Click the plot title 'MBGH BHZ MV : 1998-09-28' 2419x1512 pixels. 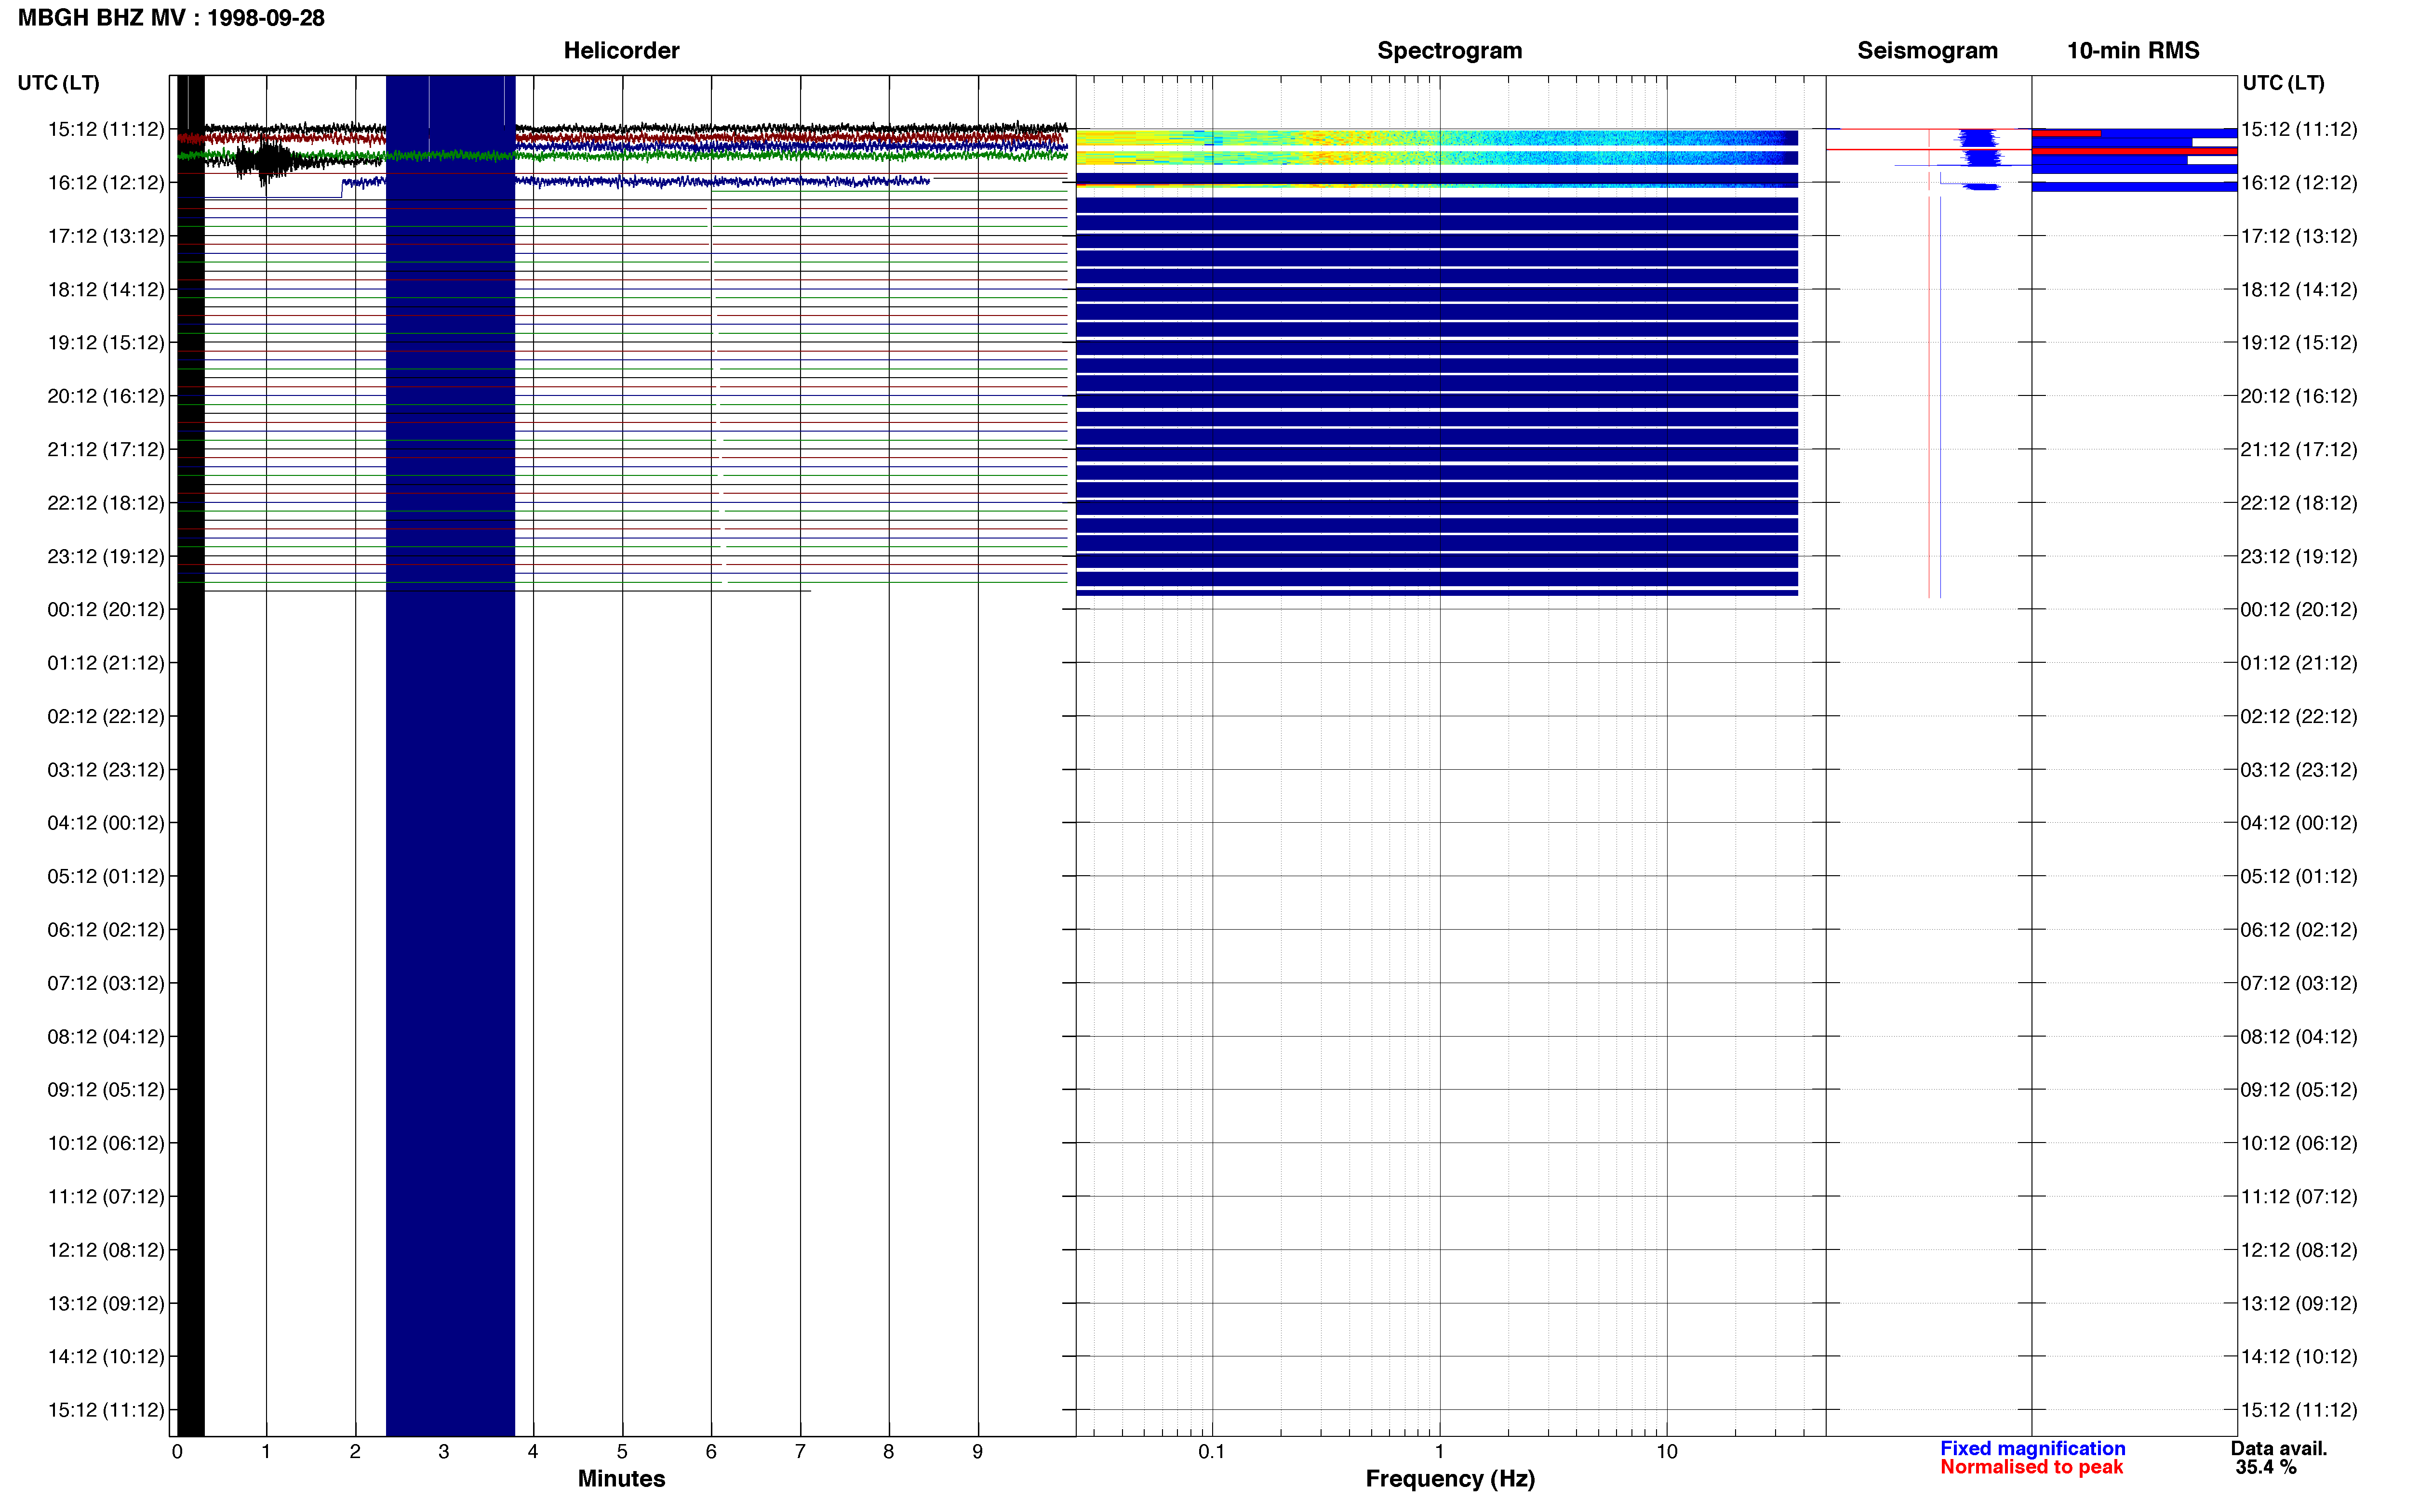point(171,18)
